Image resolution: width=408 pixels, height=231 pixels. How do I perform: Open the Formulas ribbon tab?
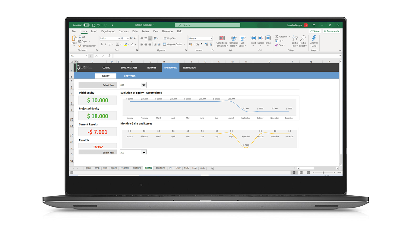click(x=123, y=31)
